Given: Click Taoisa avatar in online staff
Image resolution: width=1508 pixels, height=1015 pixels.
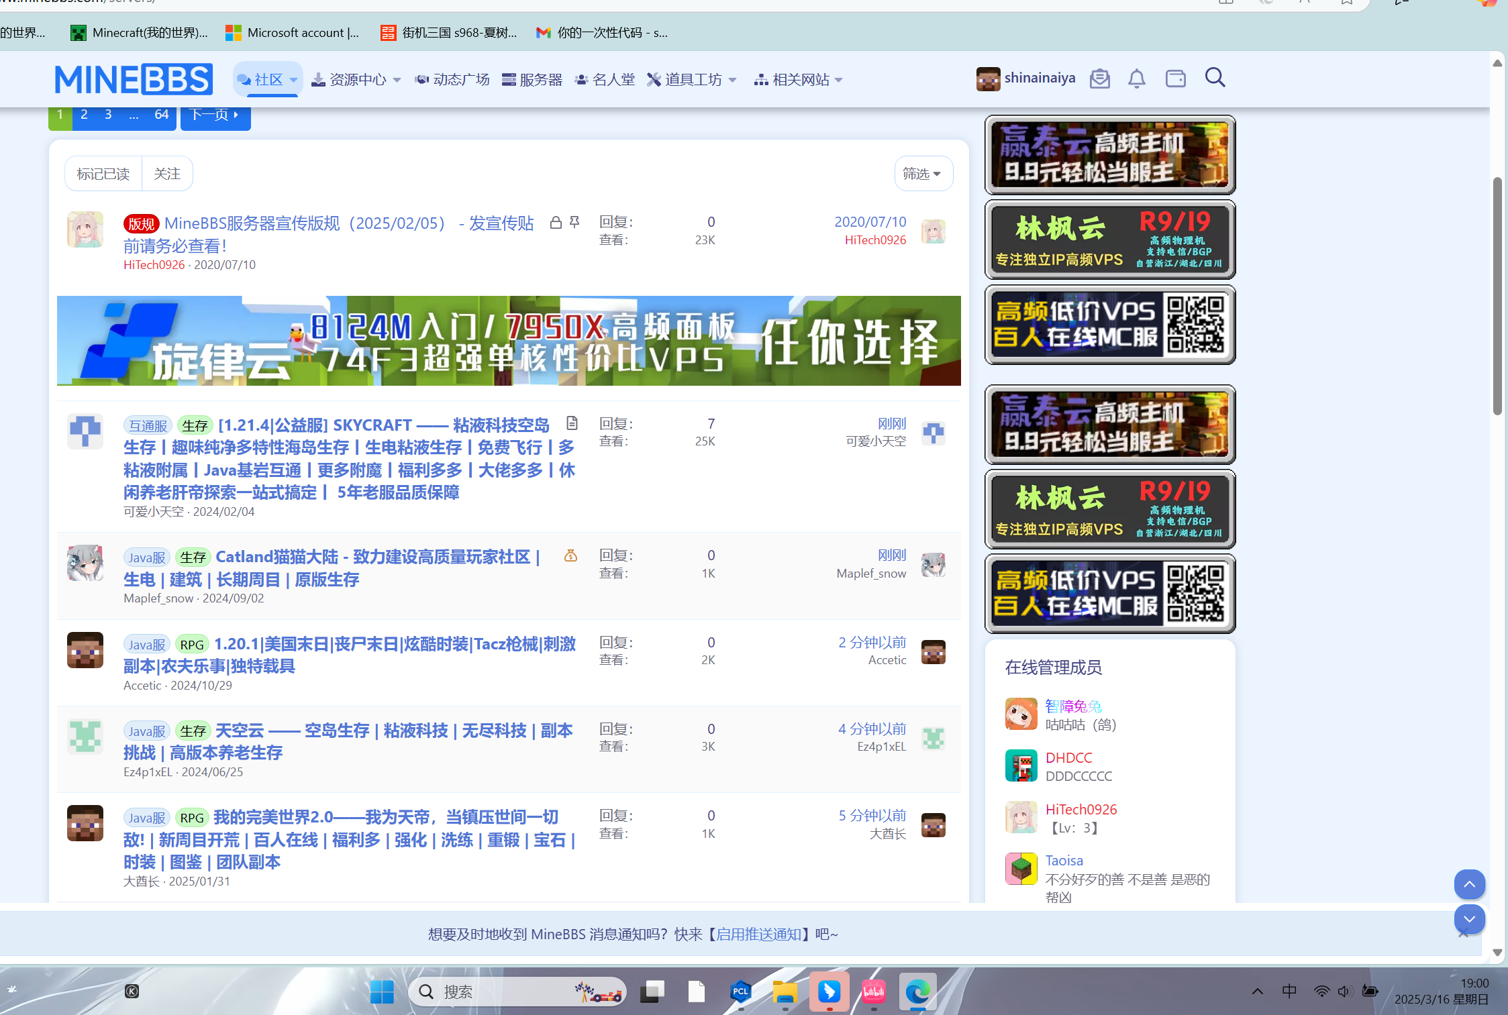Looking at the screenshot, I should (x=1021, y=869).
